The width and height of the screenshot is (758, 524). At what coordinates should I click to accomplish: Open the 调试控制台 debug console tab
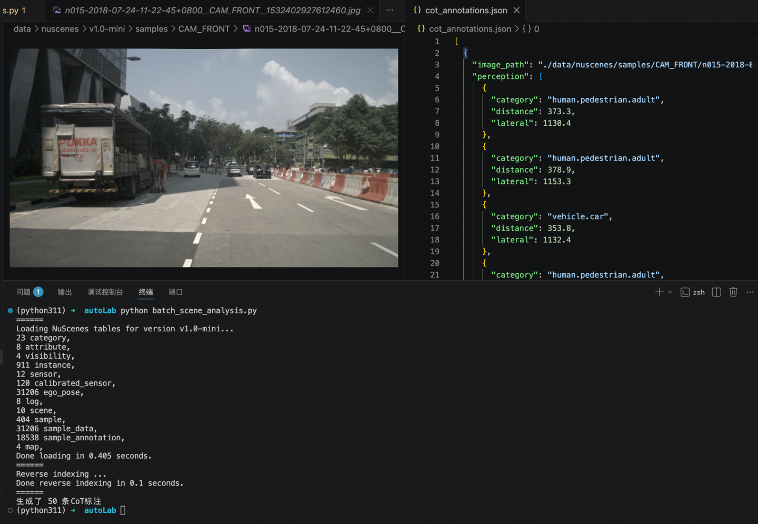[105, 292]
